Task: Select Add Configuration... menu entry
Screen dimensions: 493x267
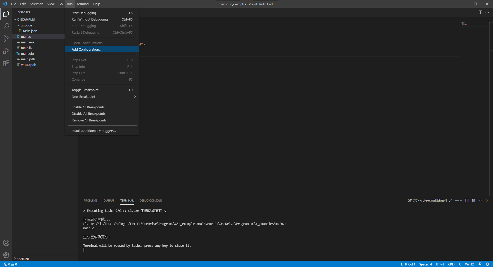Action: pyautogui.click(x=102, y=49)
